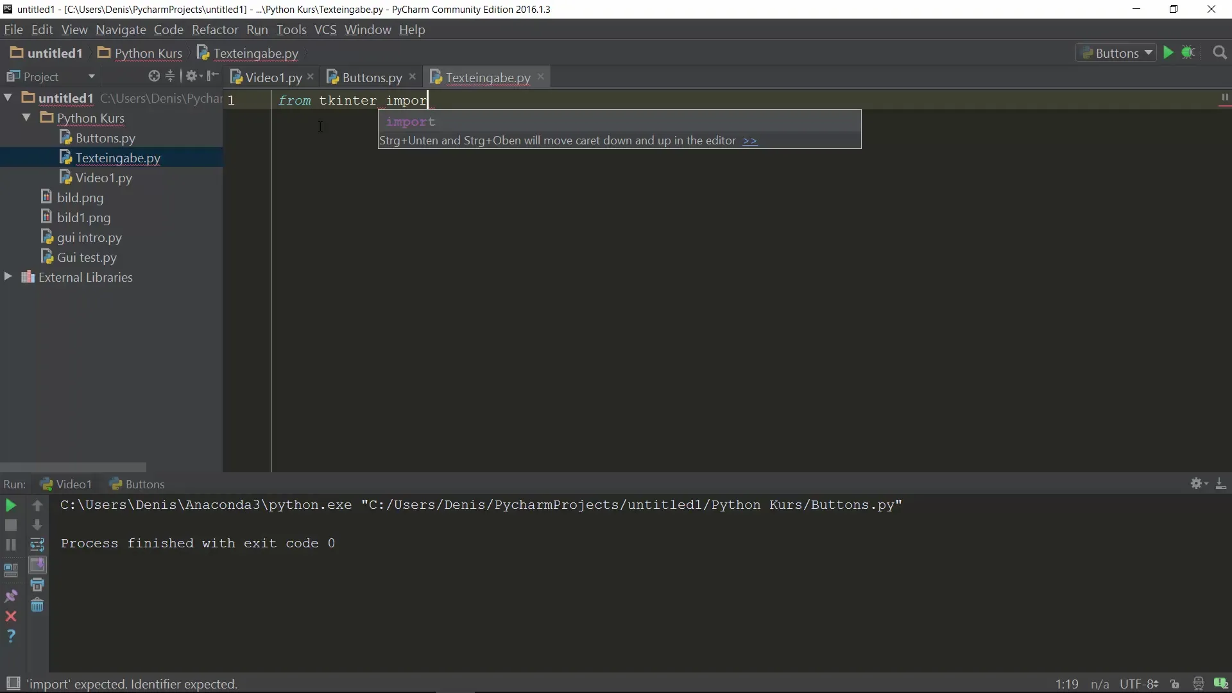Image resolution: width=1232 pixels, height=693 pixels.
Task: Close the Video1.py tab
Action: point(311,76)
